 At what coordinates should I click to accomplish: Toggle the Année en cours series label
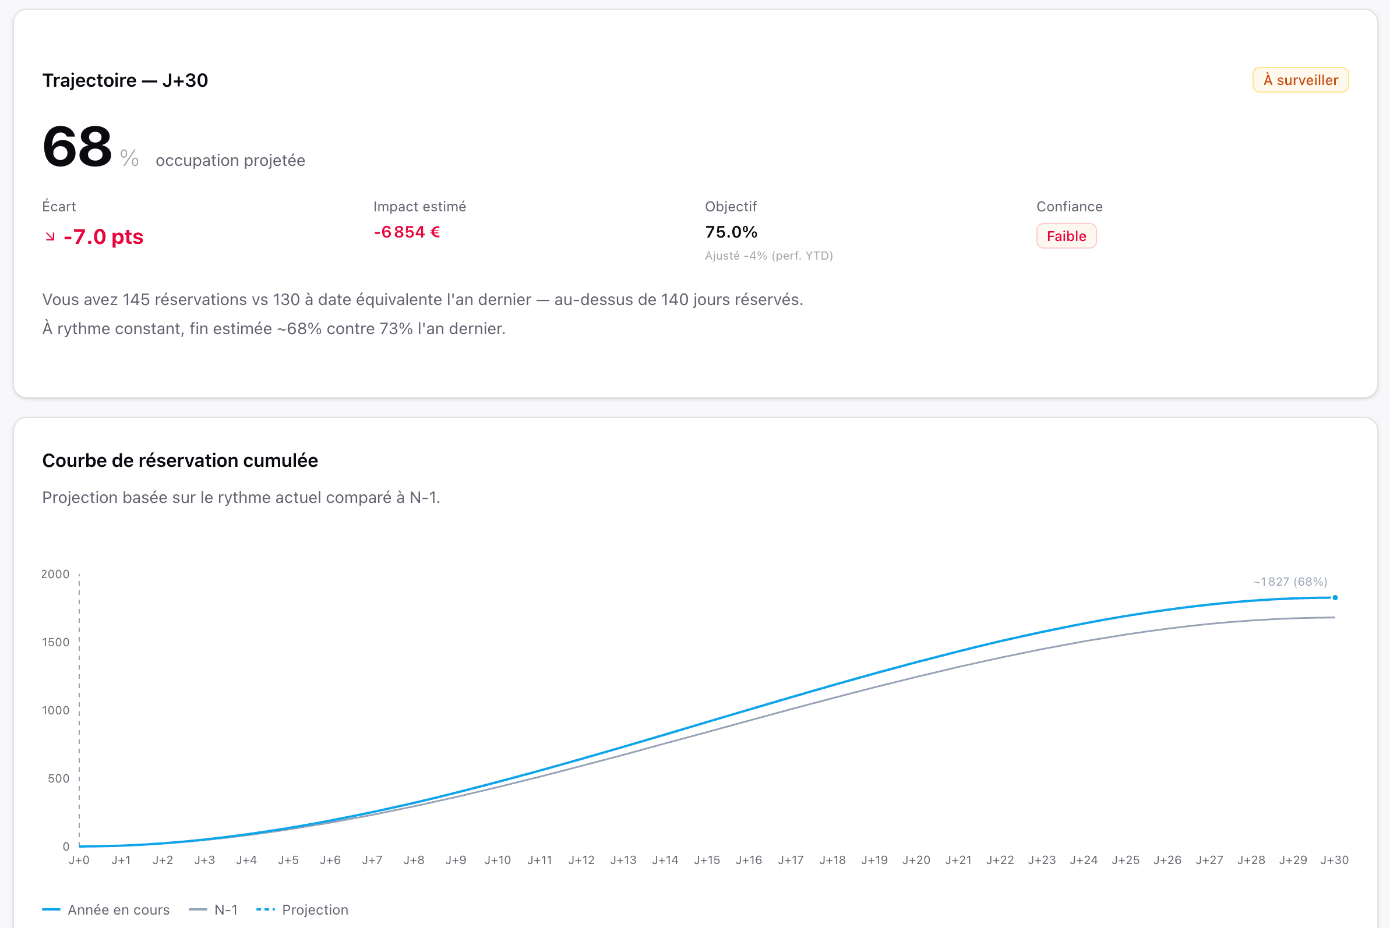point(118,909)
